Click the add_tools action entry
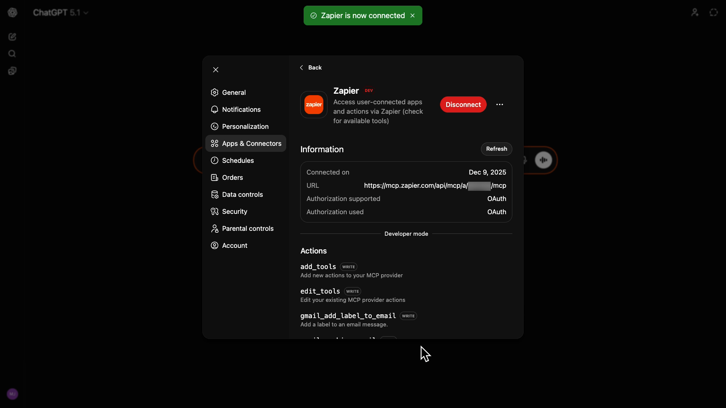This screenshot has height=408, width=726. coord(318,267)
